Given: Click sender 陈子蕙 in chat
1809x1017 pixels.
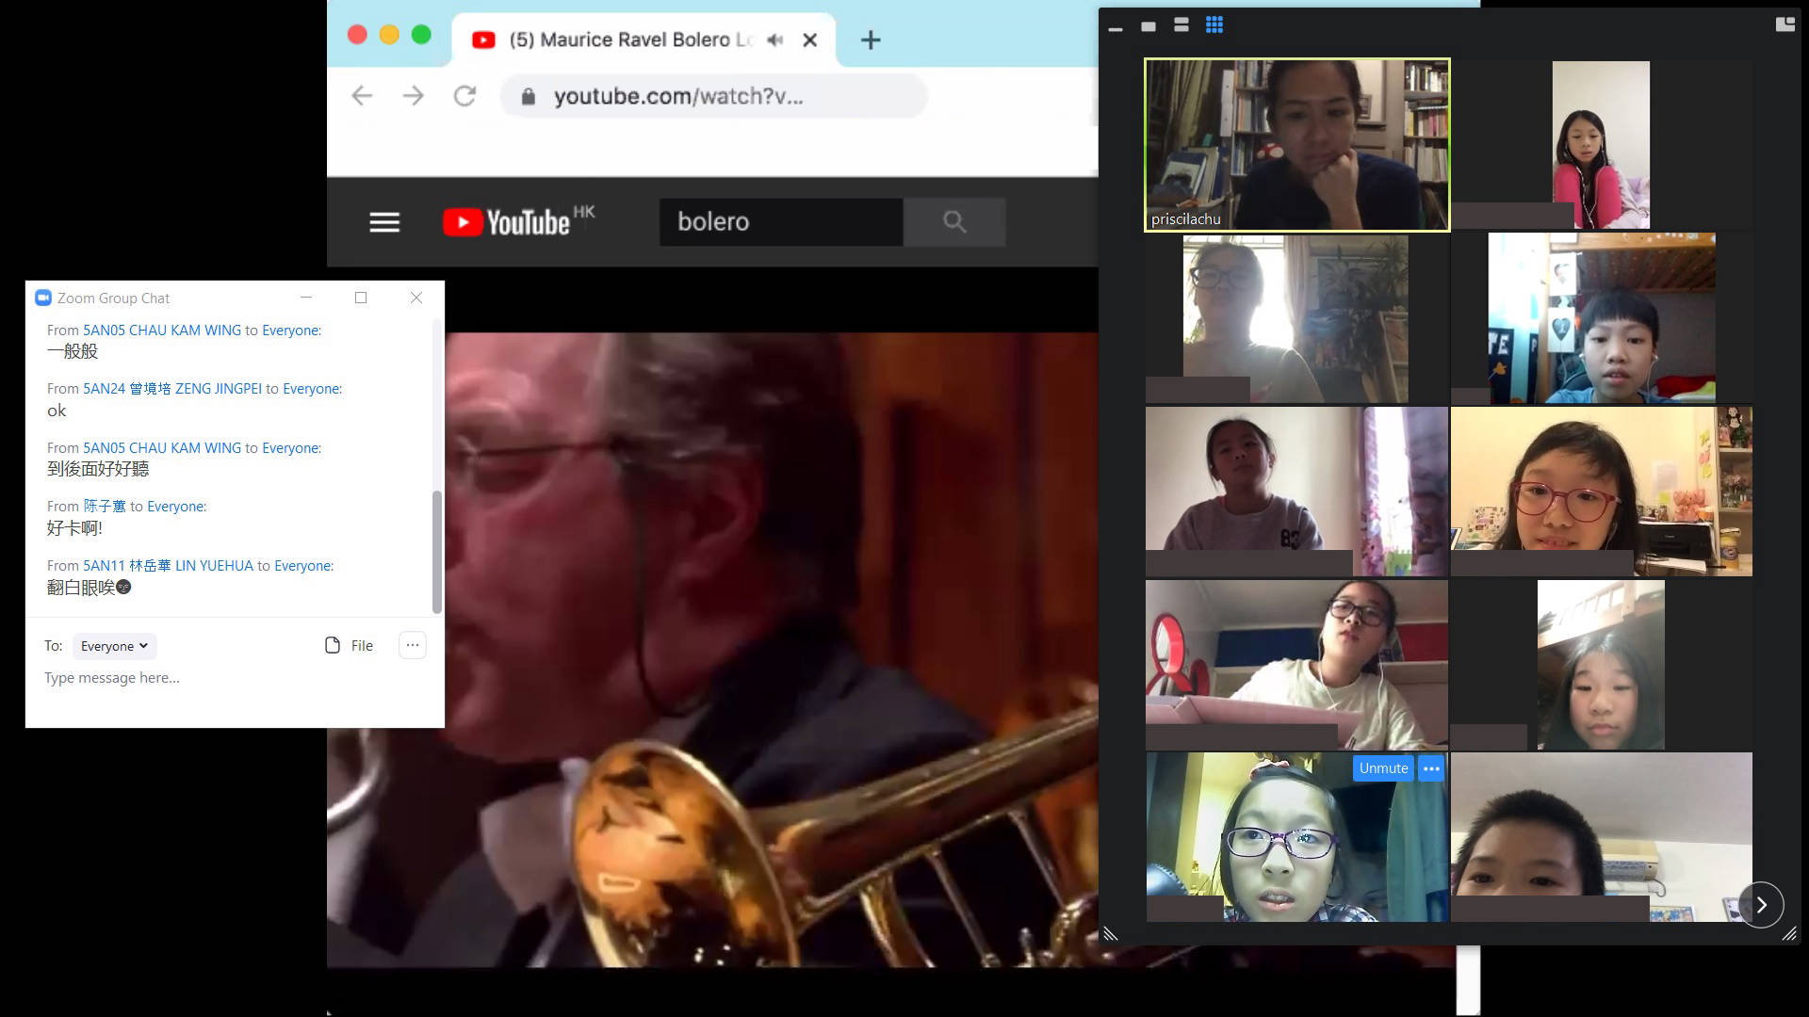Looking at the screenshot, I should (105, 507).
